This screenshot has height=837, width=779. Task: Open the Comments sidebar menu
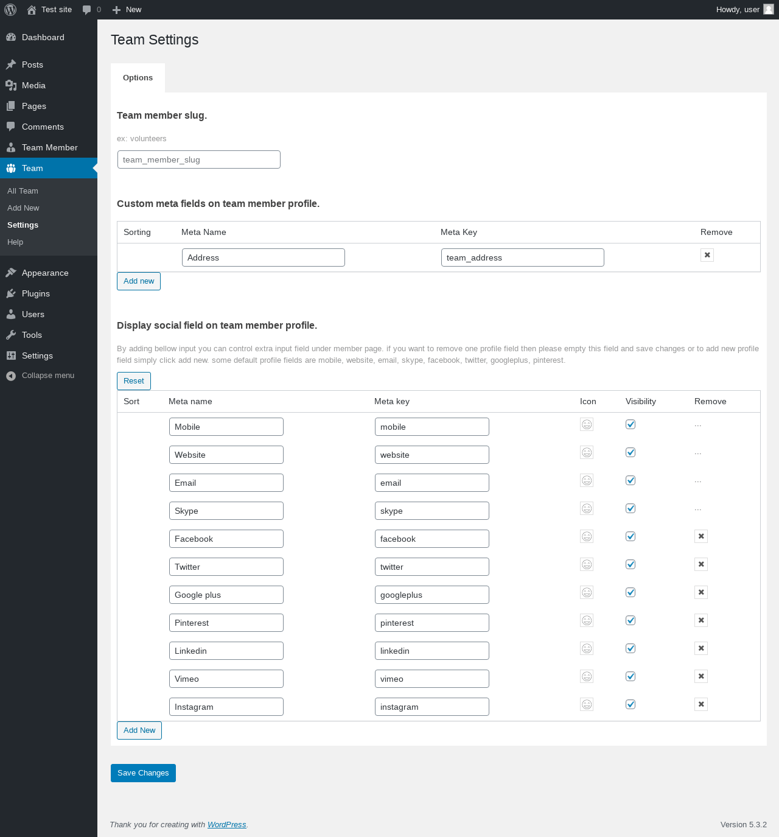tap(49, 127)
